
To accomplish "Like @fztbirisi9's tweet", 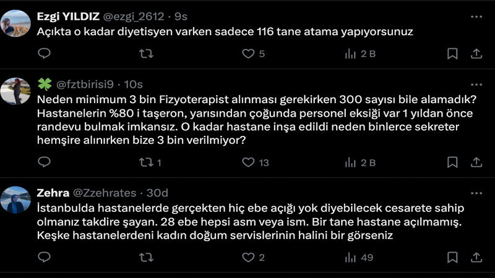I will 248,162.
